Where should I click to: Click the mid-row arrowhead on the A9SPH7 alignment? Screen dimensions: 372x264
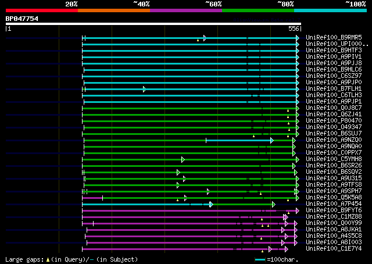[208, 191]
